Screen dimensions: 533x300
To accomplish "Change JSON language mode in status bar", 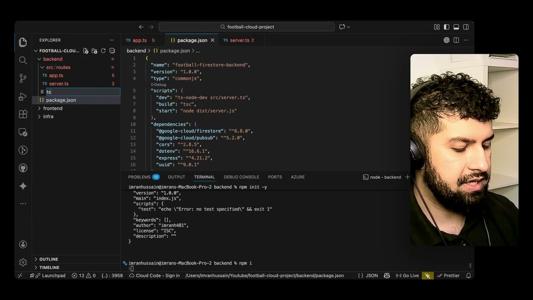I will [x=371, y=275].
